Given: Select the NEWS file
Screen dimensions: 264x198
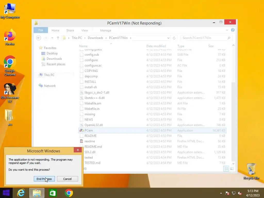Looking at the screenshot, I should point(152,120).
